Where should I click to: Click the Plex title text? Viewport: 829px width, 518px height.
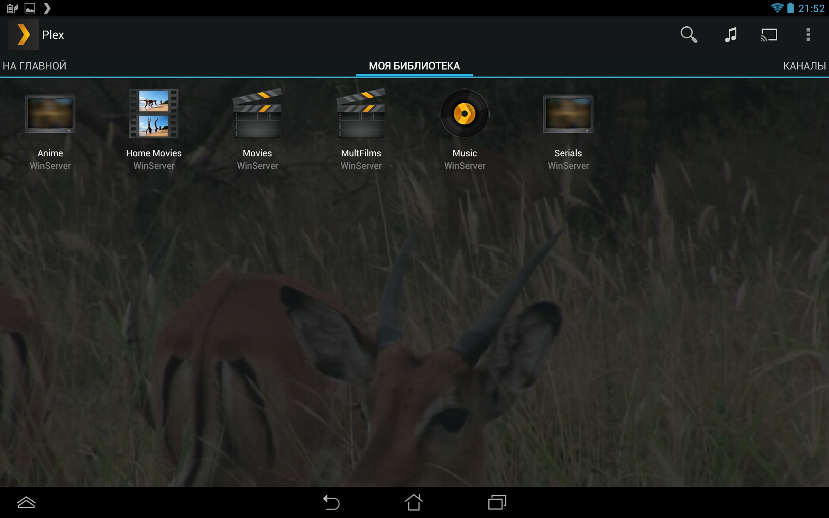tap(53, 35)
